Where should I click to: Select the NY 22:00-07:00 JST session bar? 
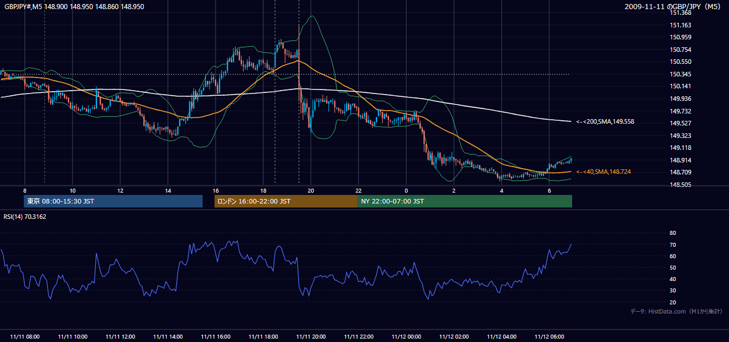click(x=465, y=201)
